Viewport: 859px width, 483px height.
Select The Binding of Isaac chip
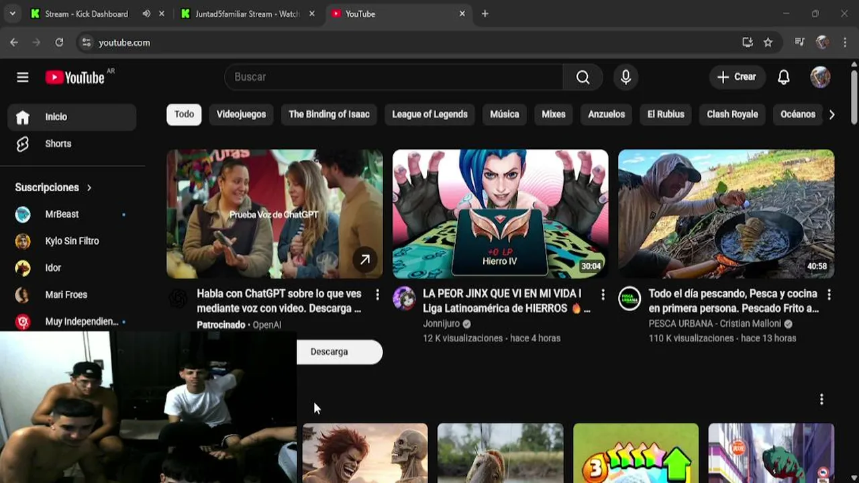(x=329, y=114)
